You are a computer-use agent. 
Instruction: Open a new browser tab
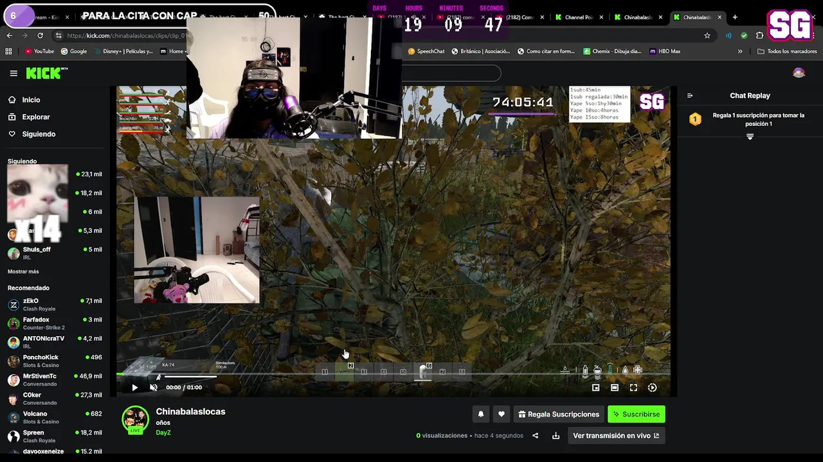pos(735,17)
